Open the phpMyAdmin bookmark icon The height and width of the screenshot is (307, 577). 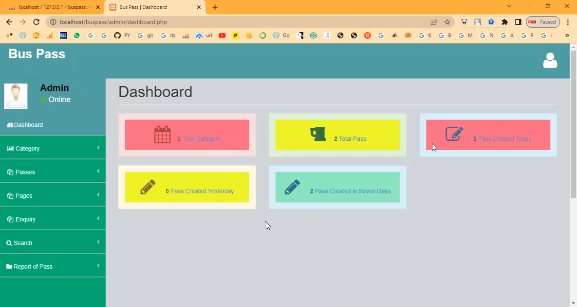click(186, 35)
